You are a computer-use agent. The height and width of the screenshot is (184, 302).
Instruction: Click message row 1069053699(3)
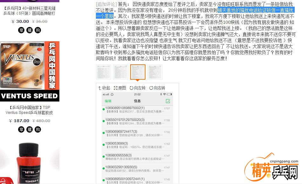point(137,145)
